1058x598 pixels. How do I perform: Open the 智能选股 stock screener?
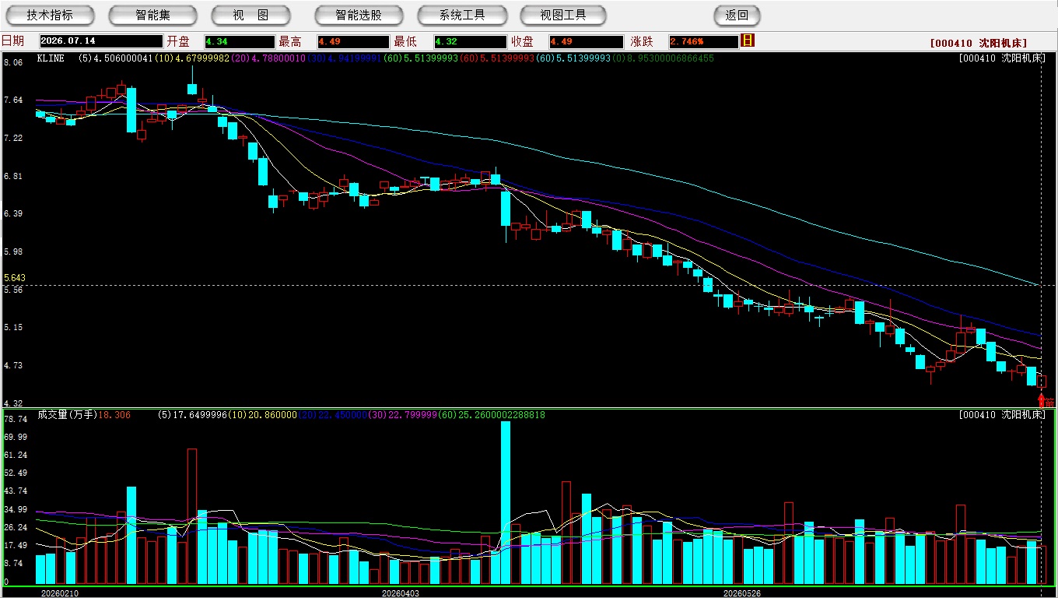point(359,16)
